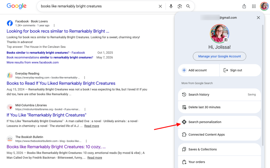Click the Search personalization diamond icon
Image resolution: width=270 pixels, height=168 pixels.
click(184, 122)
